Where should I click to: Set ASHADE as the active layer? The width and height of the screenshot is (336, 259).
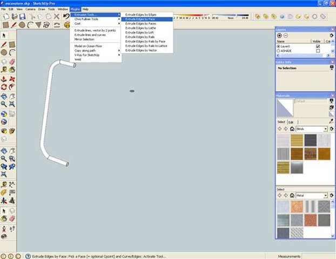point(278,52)
